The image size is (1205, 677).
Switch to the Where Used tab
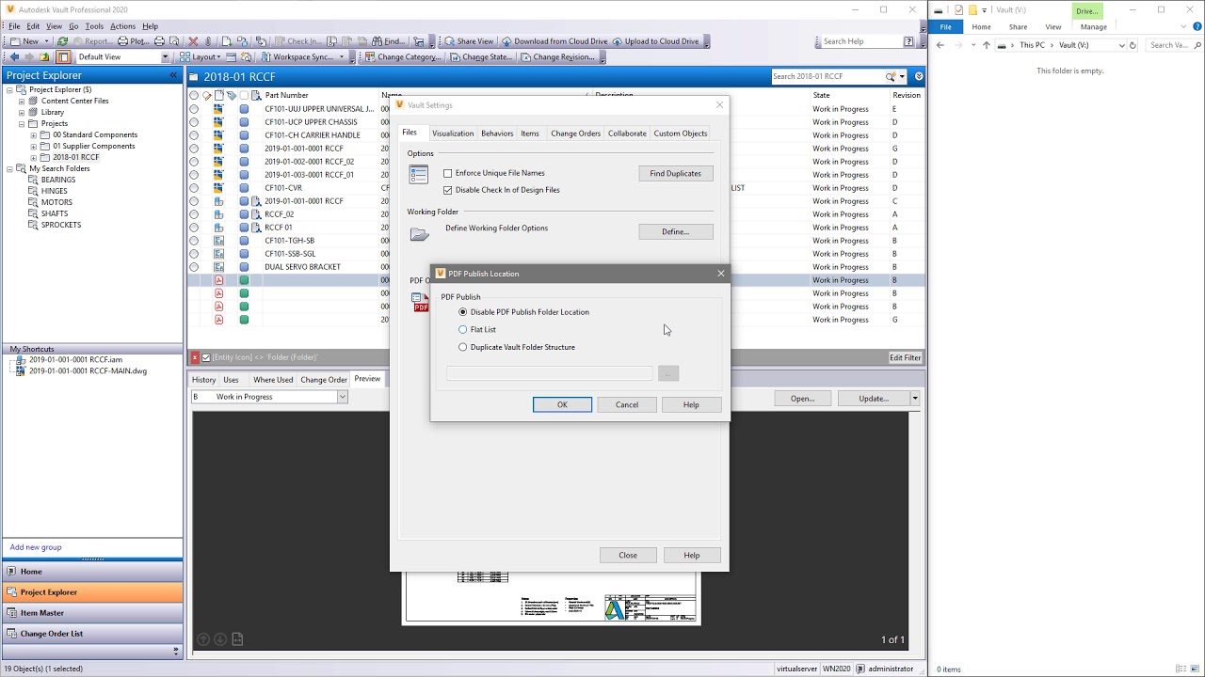(273, 380)
